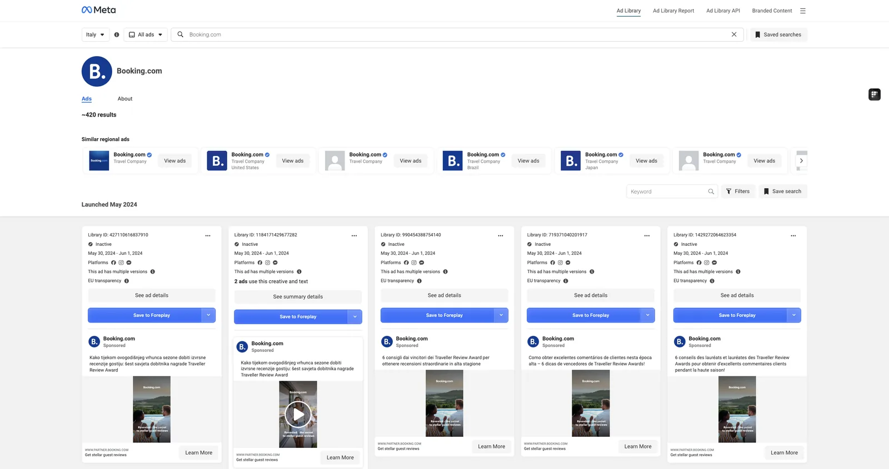Click the Save search button
This screenshot has height=469, width=889.
pyautogui.click(x=783, y=191)
